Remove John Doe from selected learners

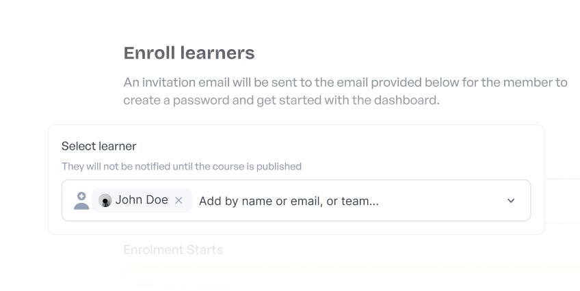coord(179,200)
